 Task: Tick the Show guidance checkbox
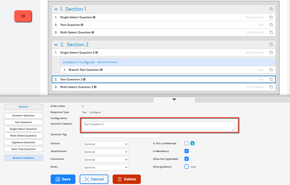[x=186, y=166]
